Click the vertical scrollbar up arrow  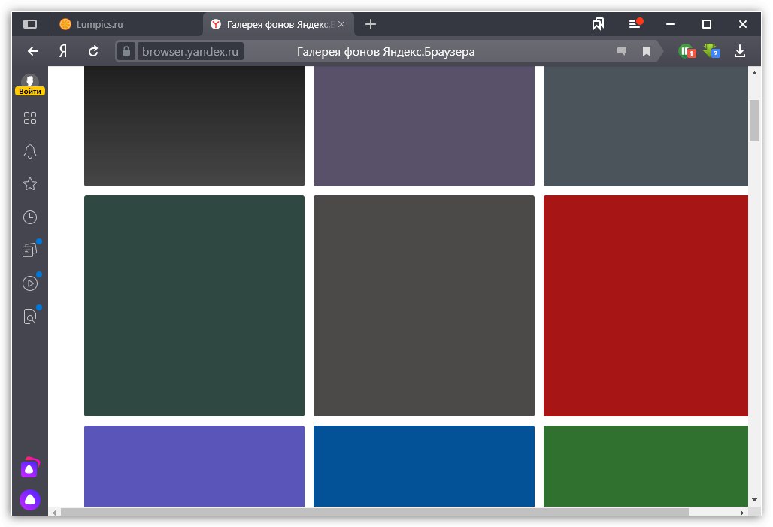[x=754, y=73]
